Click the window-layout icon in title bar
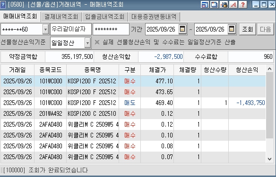Viewport: 276px width, 177px height. 205,4
